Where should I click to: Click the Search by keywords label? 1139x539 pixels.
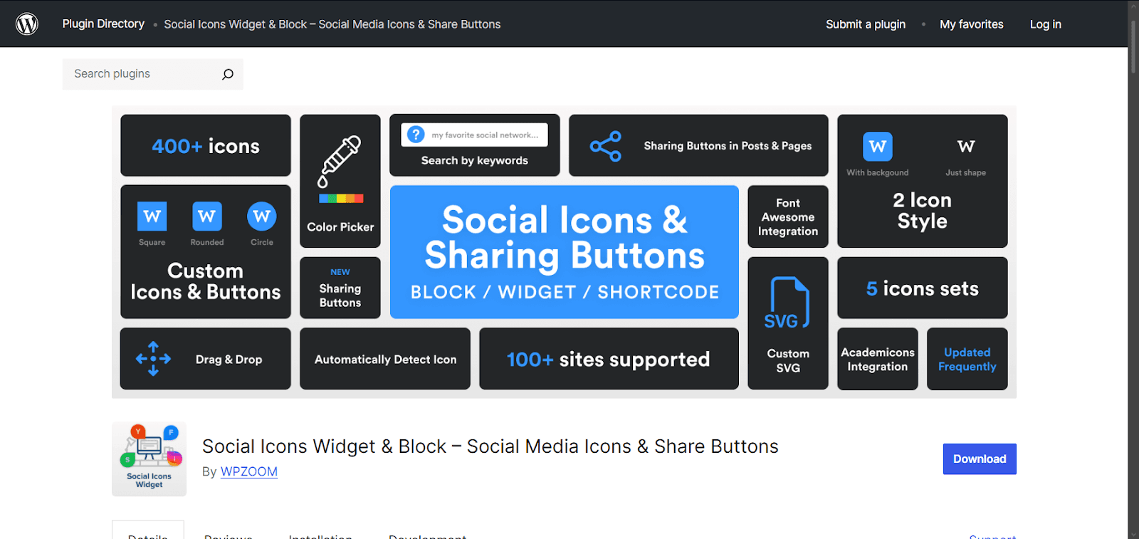475,160
